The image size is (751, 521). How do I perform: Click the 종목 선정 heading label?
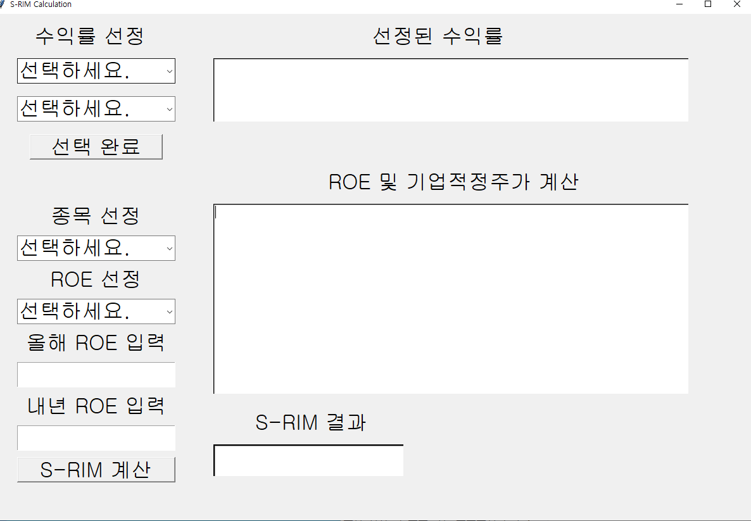coord(96,215)
